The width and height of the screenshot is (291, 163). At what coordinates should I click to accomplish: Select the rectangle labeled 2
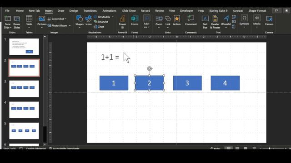(150, 83)
